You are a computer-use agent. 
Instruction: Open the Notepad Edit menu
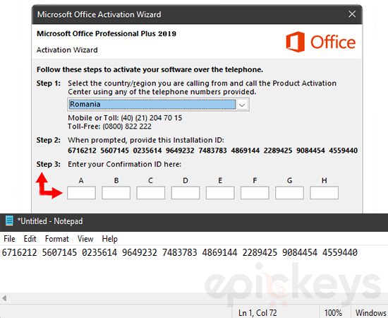pos(30,239)
